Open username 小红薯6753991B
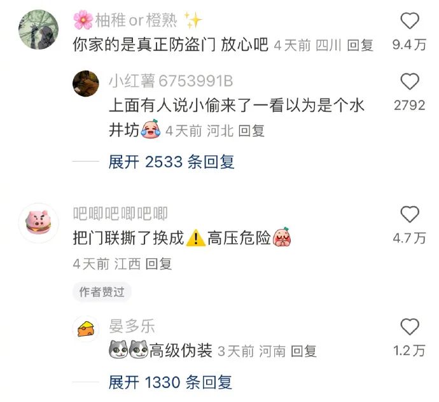 pos(171,81)
